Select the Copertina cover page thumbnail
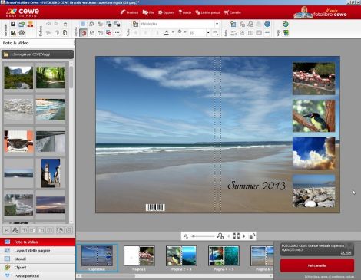 [97, 258]
